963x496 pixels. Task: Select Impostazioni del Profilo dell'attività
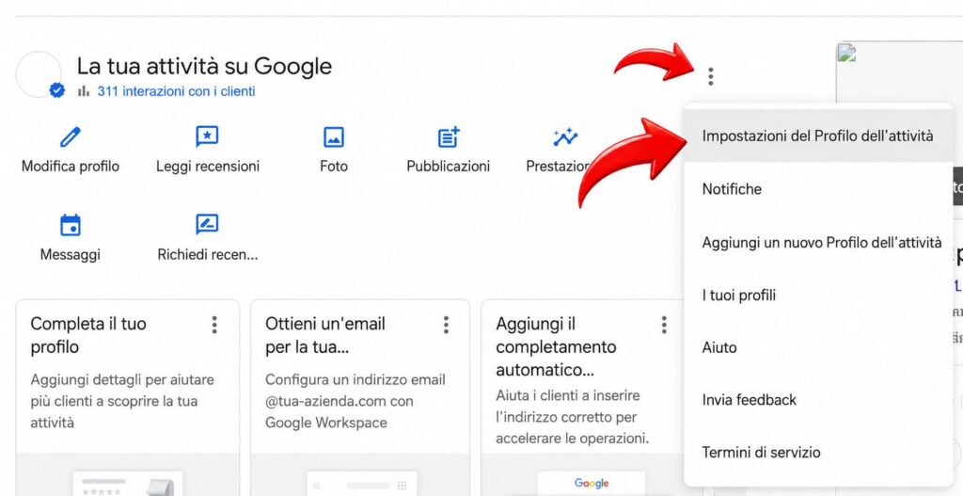point(818,136)
